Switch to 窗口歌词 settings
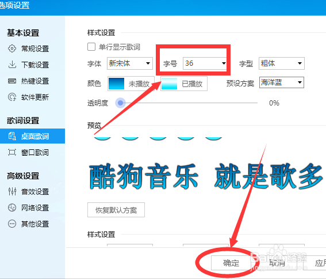 [x=35, y=152]
